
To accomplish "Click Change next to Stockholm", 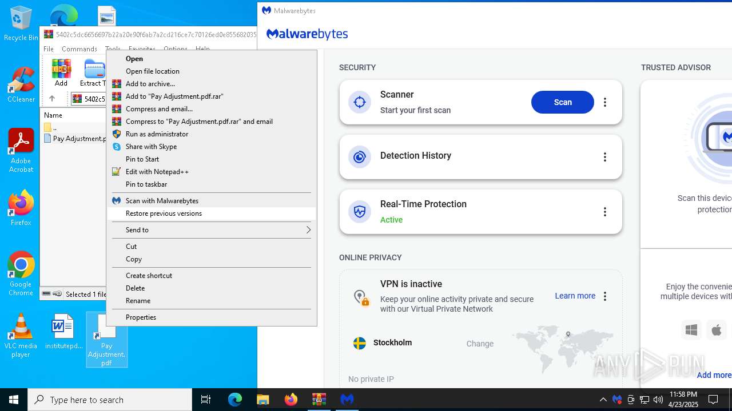I will [x=480, y=344].
